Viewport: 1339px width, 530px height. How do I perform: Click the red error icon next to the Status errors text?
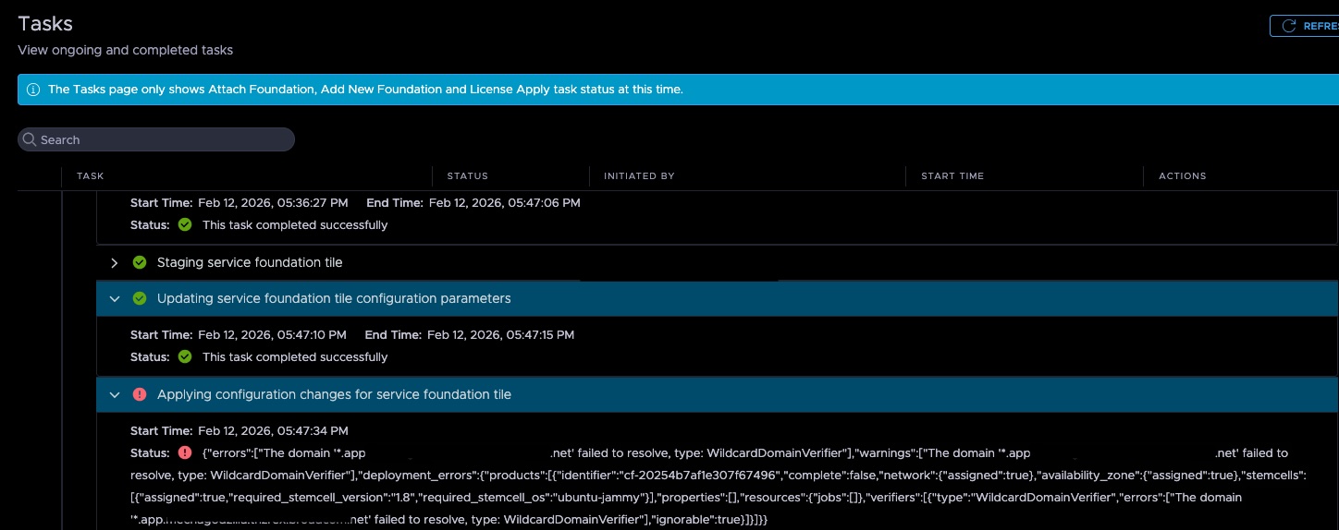pyautogui.click(x=185, y=452)
